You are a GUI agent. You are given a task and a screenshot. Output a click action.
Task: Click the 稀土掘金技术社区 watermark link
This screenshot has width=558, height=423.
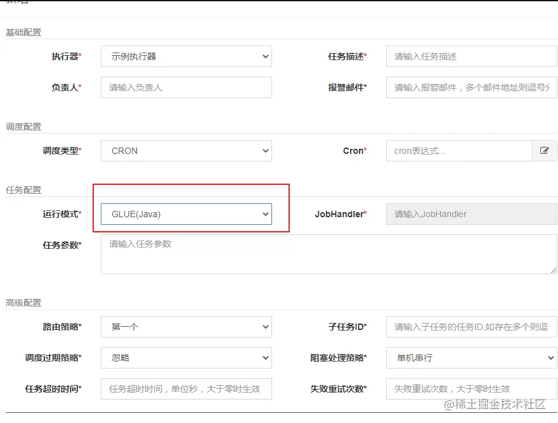click(x=495, y=403)
